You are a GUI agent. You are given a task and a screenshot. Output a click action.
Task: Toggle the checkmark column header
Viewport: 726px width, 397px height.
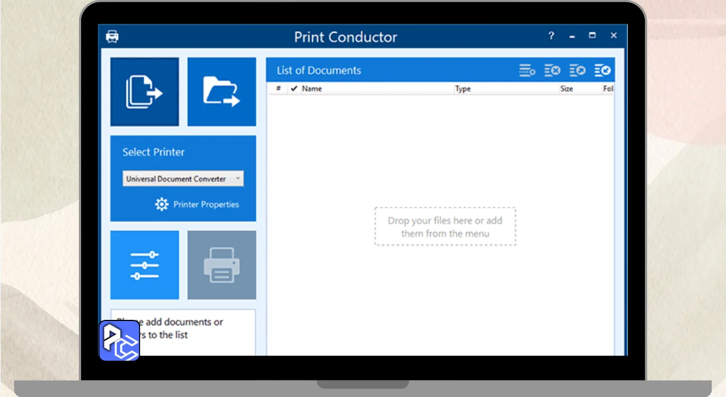(x=294, y=88)
